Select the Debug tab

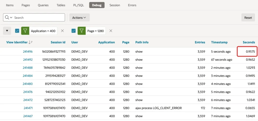[x=97, y=5]
